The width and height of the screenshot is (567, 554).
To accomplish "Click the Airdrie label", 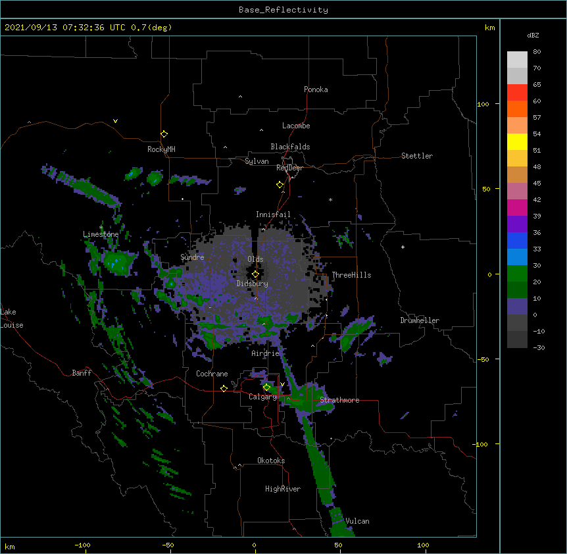I will 266,353.
